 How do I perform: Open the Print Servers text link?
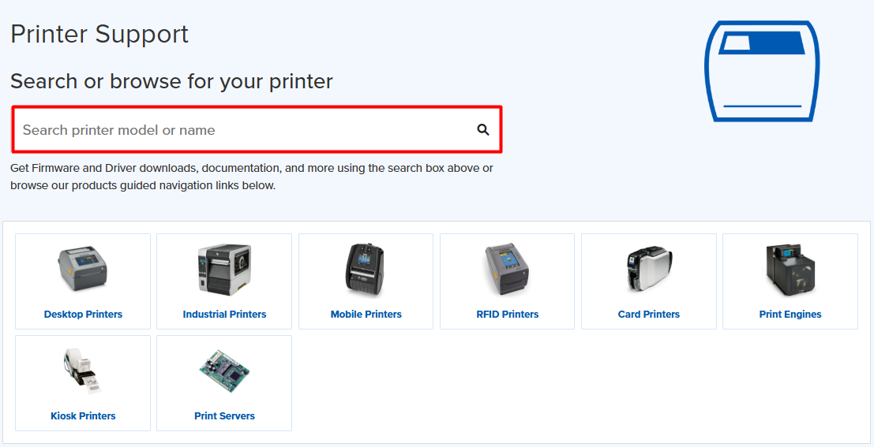tap(224, 416)
